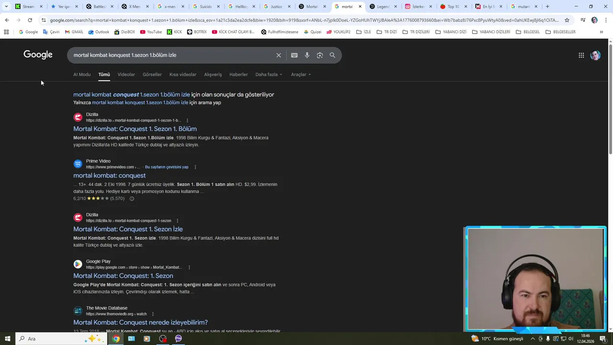Show hidden bookmarks with the double chevron

coord(601,32)
